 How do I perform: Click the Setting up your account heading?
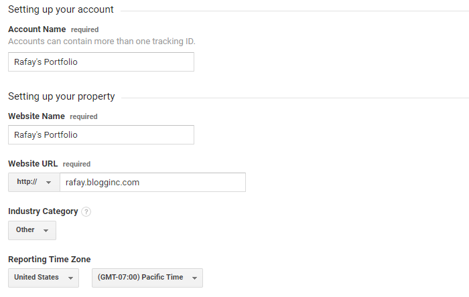click(61, 9)
